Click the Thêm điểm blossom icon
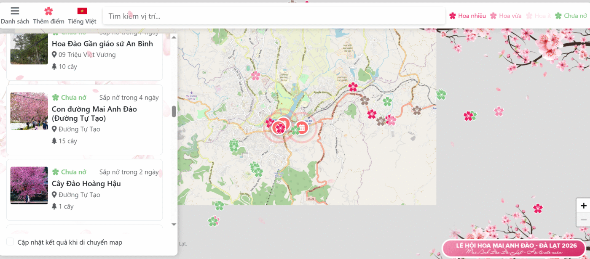 pos(48,11)
